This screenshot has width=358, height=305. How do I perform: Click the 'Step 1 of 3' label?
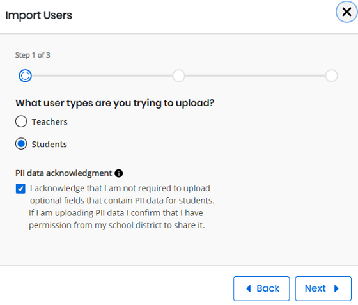33,55
